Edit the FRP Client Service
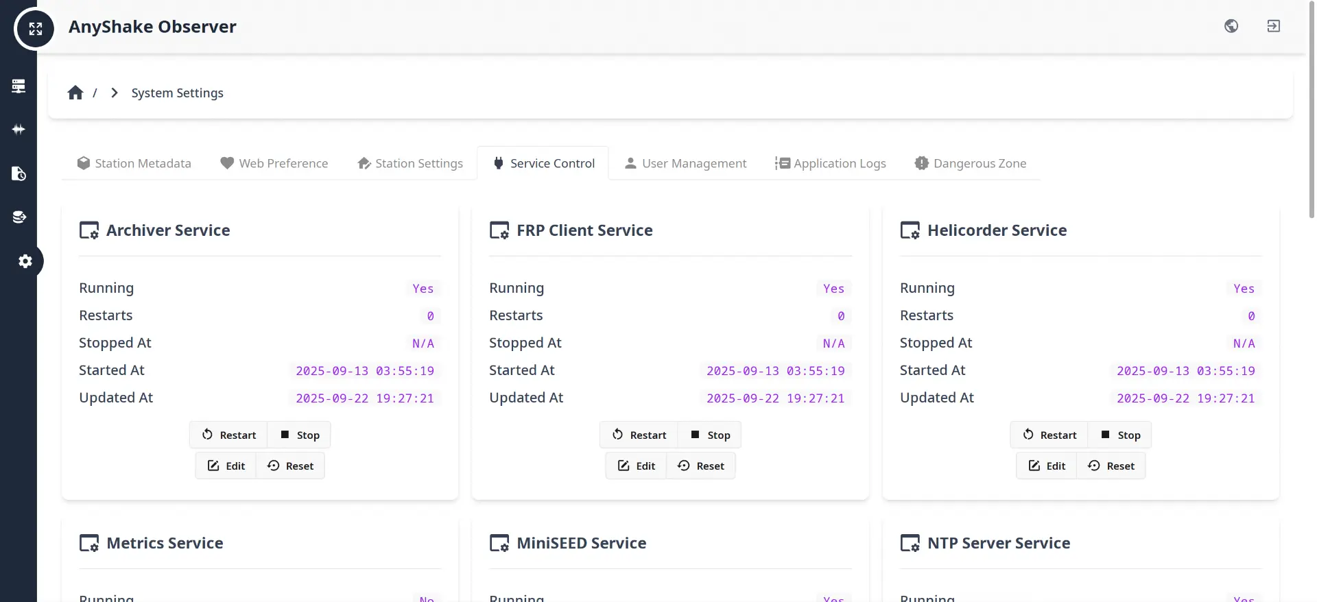Viewport: 1317px width, 602px height. point(636,466)
